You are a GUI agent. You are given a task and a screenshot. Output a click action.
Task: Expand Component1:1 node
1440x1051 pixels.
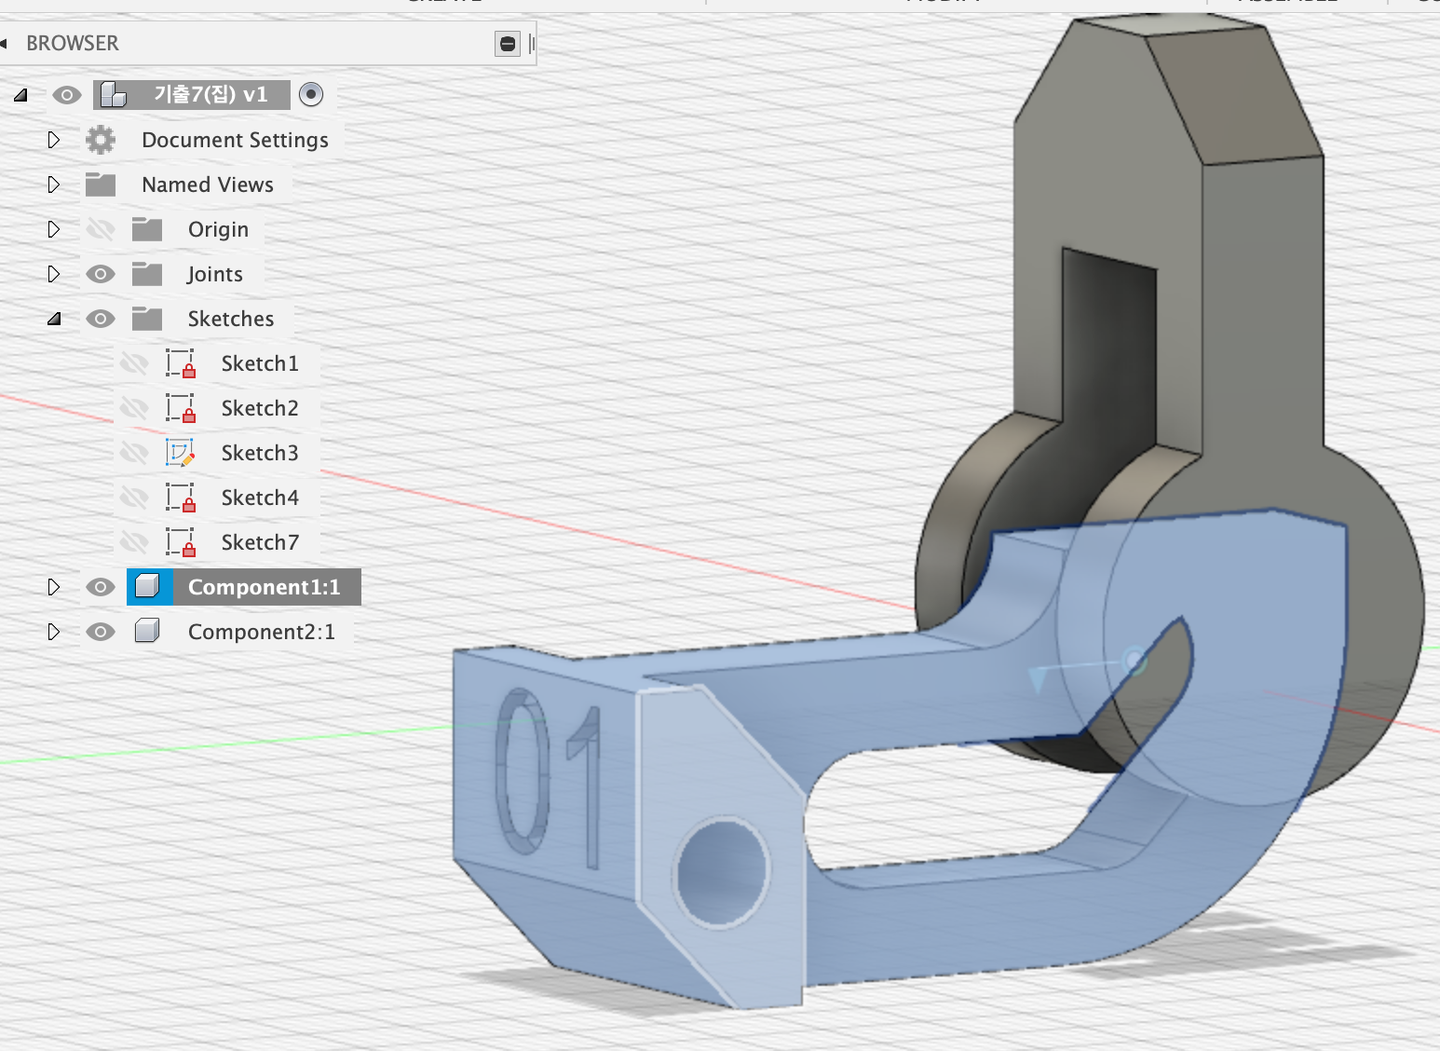click(54, 587)
